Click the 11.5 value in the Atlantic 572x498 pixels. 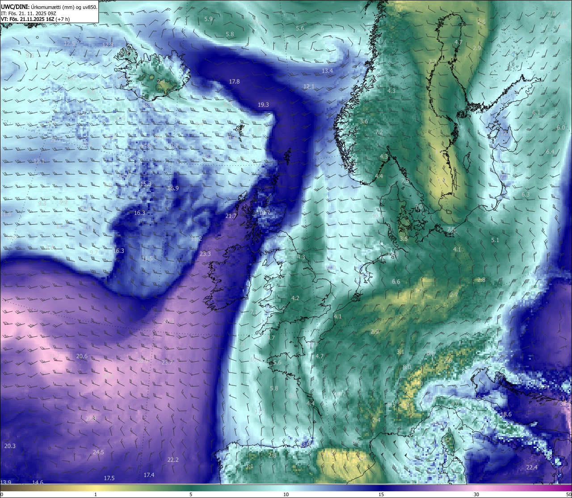coord(147,259)
